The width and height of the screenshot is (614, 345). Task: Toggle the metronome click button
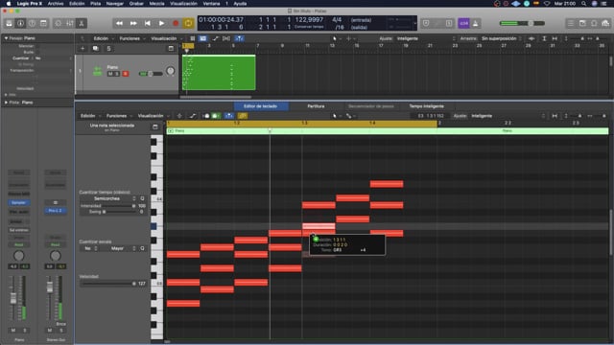pos(476,23)
